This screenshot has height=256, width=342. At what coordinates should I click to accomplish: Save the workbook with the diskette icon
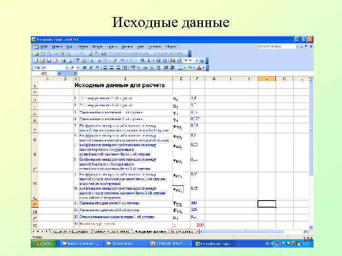pyautogui.click(x=49, y=61)
